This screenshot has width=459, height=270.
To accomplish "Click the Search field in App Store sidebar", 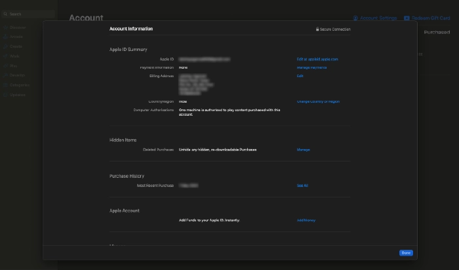I will (28, 14).
